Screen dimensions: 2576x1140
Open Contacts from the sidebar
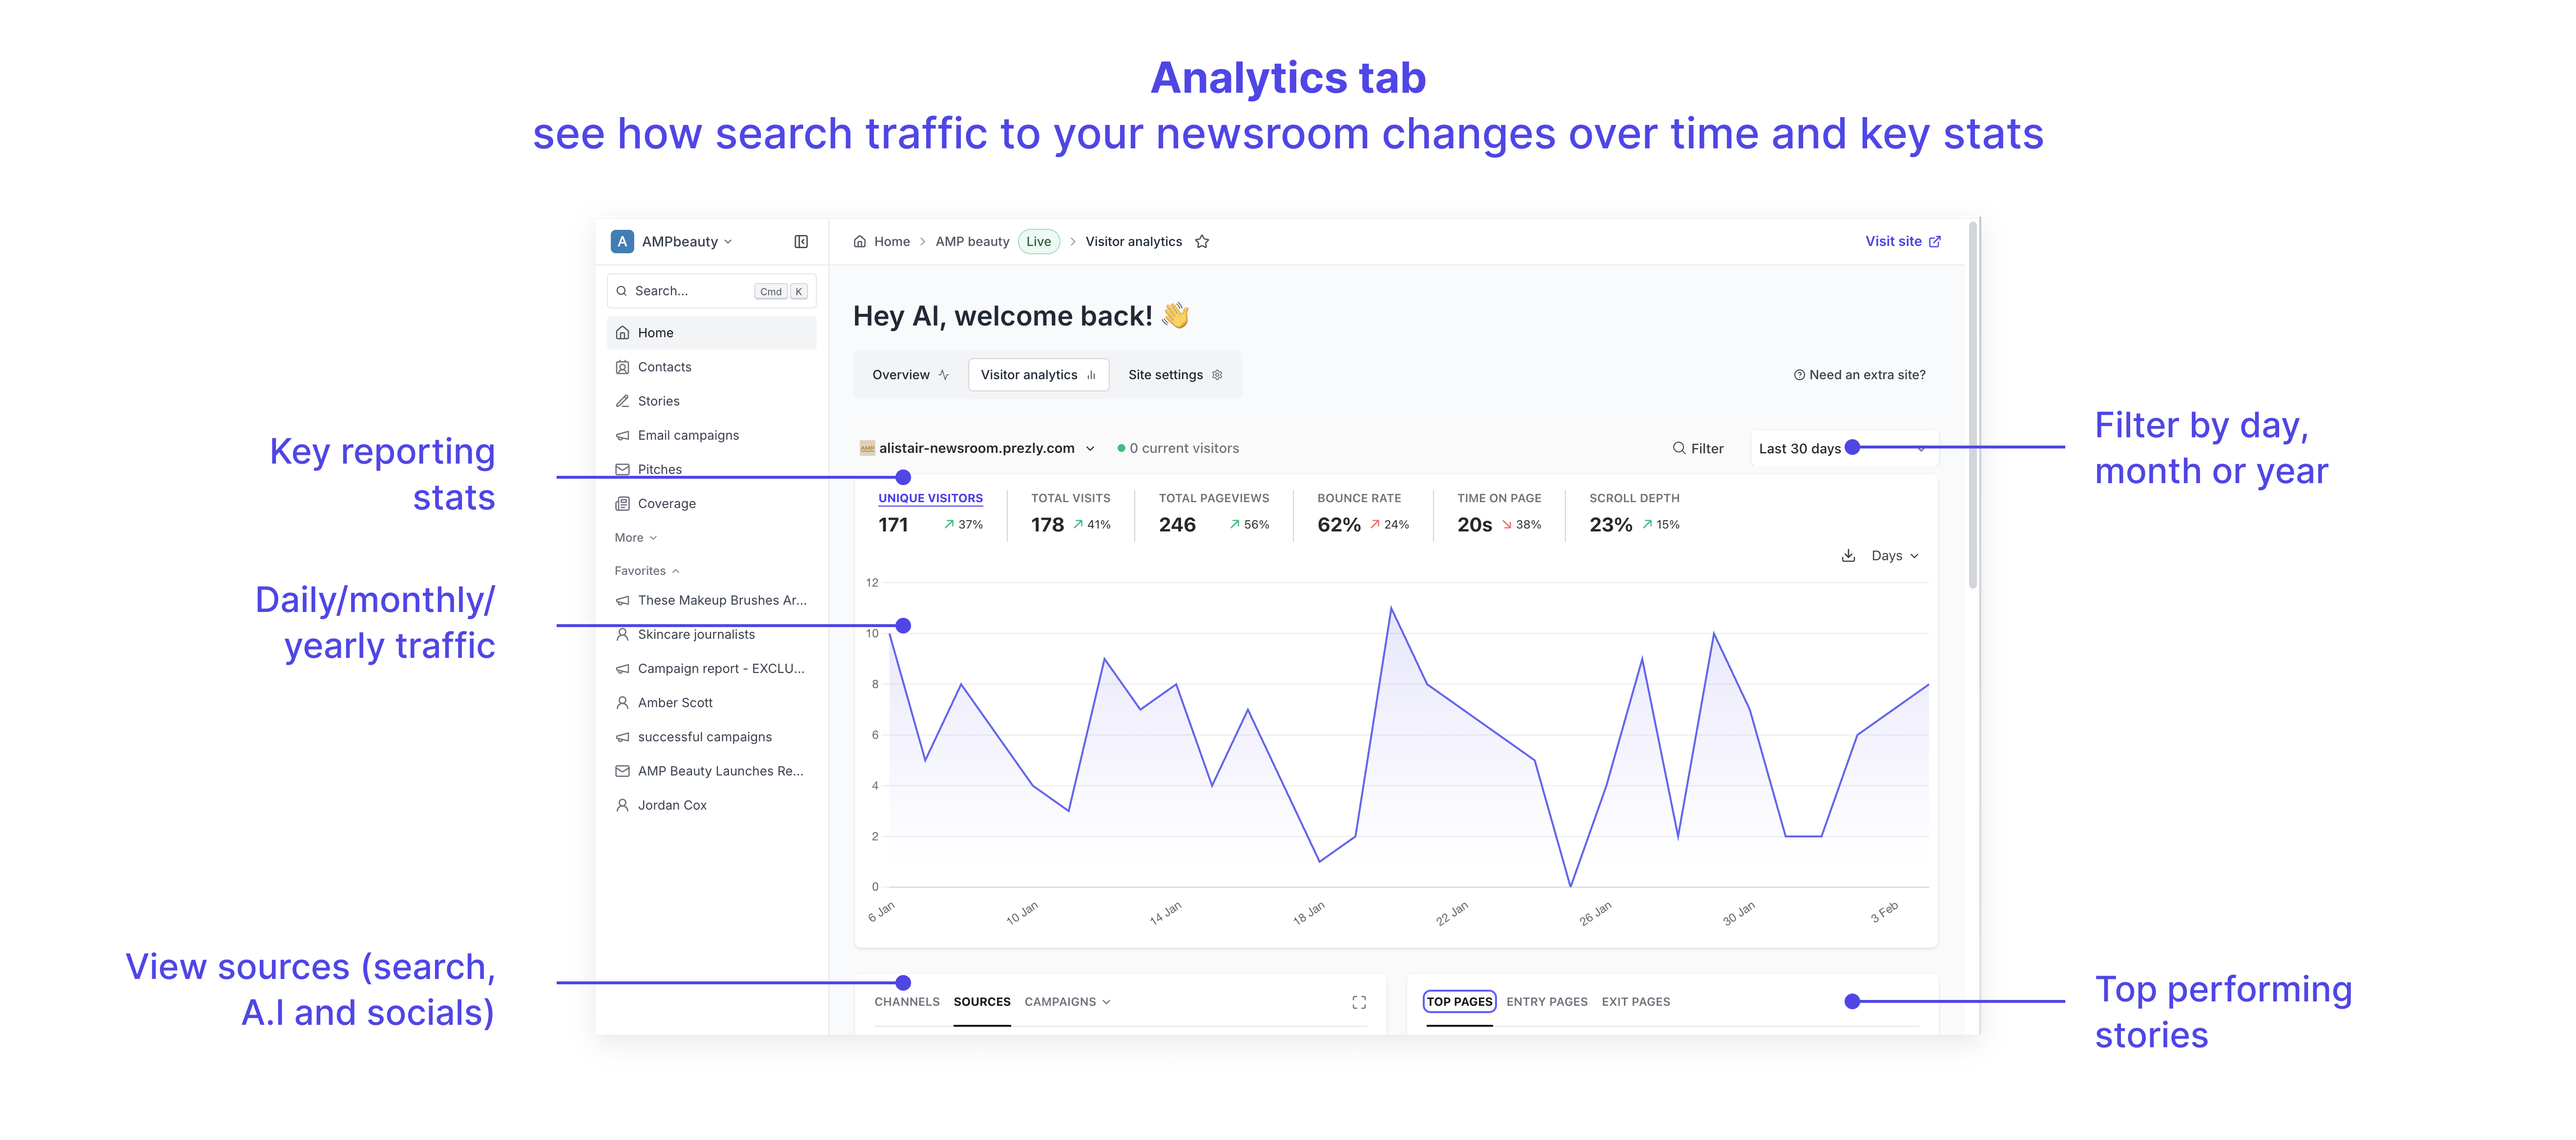pos(664,366)
